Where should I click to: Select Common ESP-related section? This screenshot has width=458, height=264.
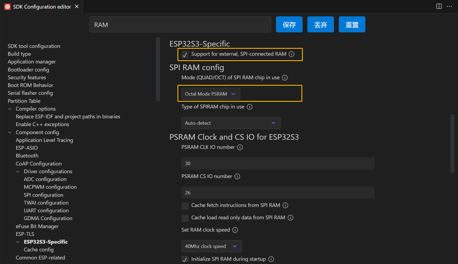[x=40, y=258]
